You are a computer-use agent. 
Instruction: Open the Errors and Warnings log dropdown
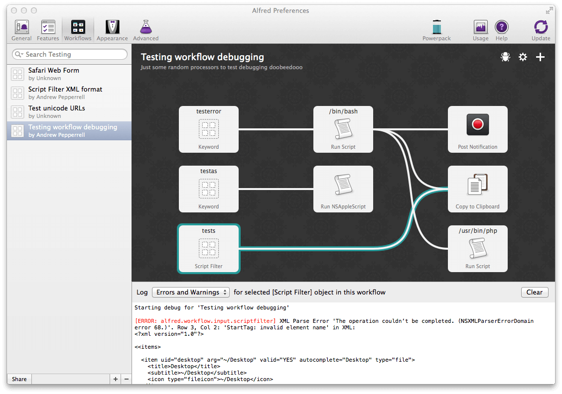point(191,292)
